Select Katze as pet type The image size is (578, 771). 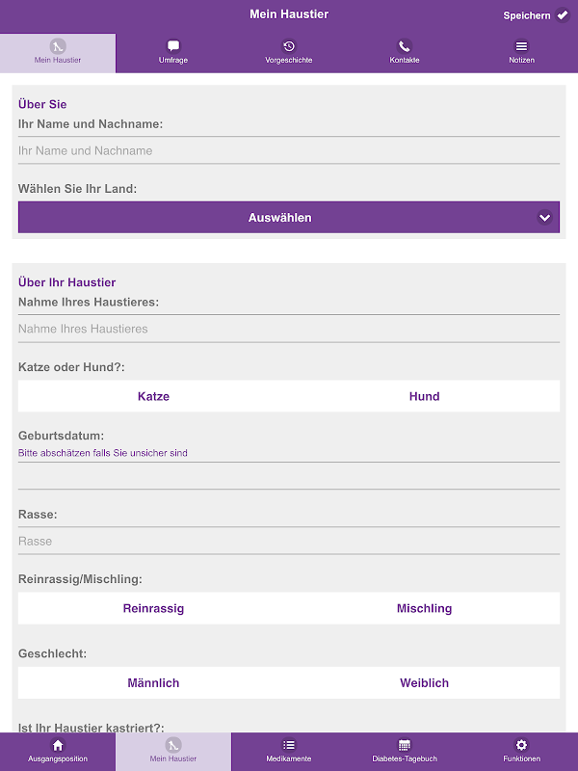tap(153, 396)
